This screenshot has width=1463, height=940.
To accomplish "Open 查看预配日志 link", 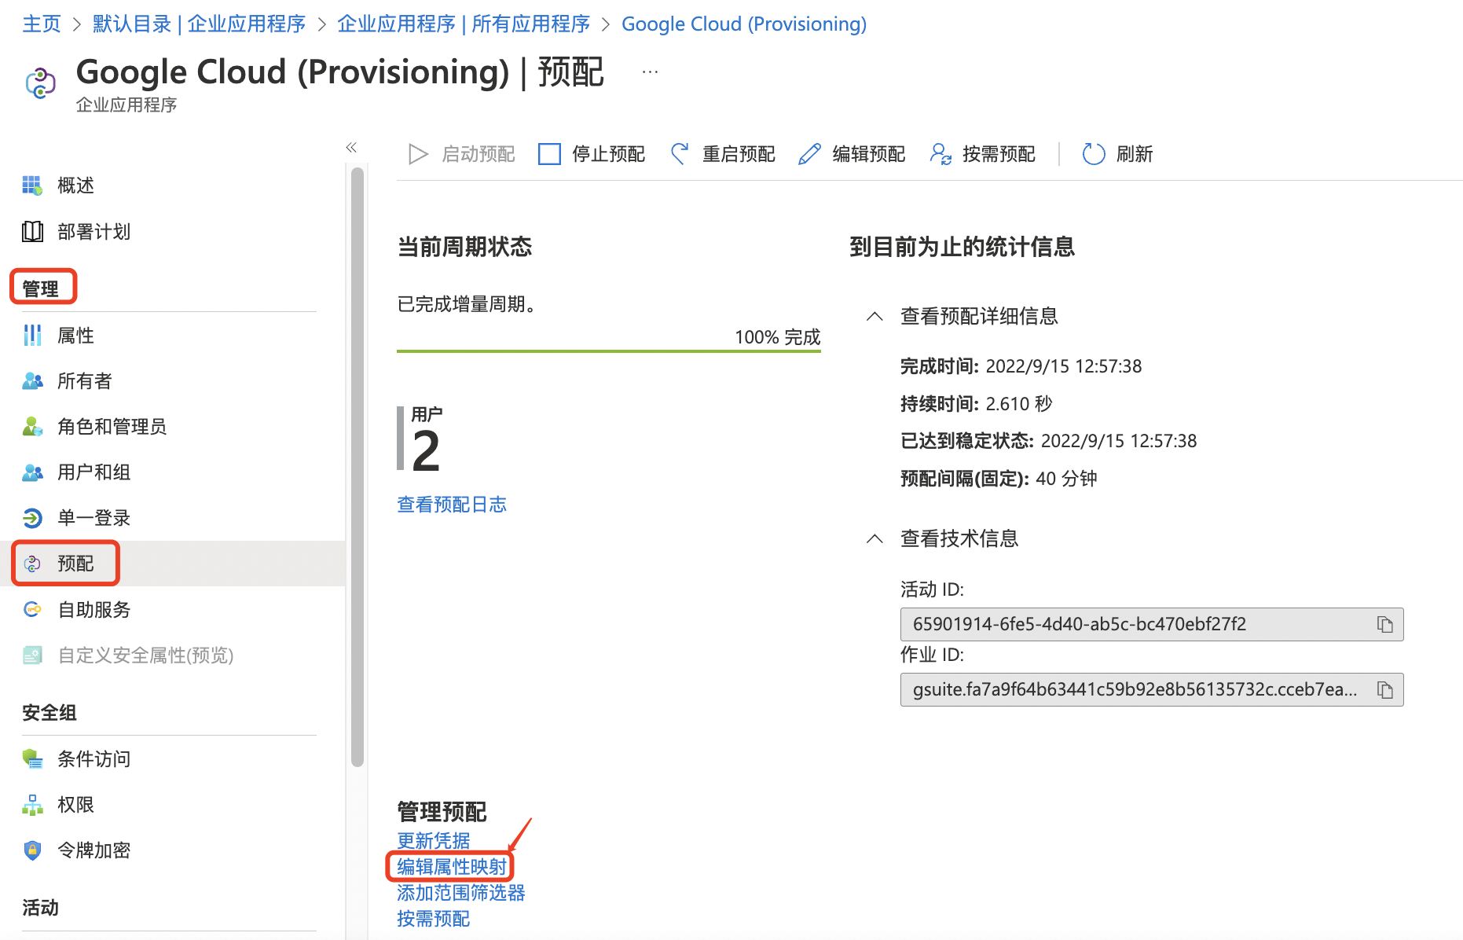I will 452,505.
